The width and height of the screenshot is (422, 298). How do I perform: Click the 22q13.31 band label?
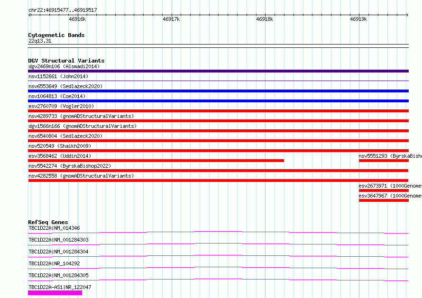point(40,41)
